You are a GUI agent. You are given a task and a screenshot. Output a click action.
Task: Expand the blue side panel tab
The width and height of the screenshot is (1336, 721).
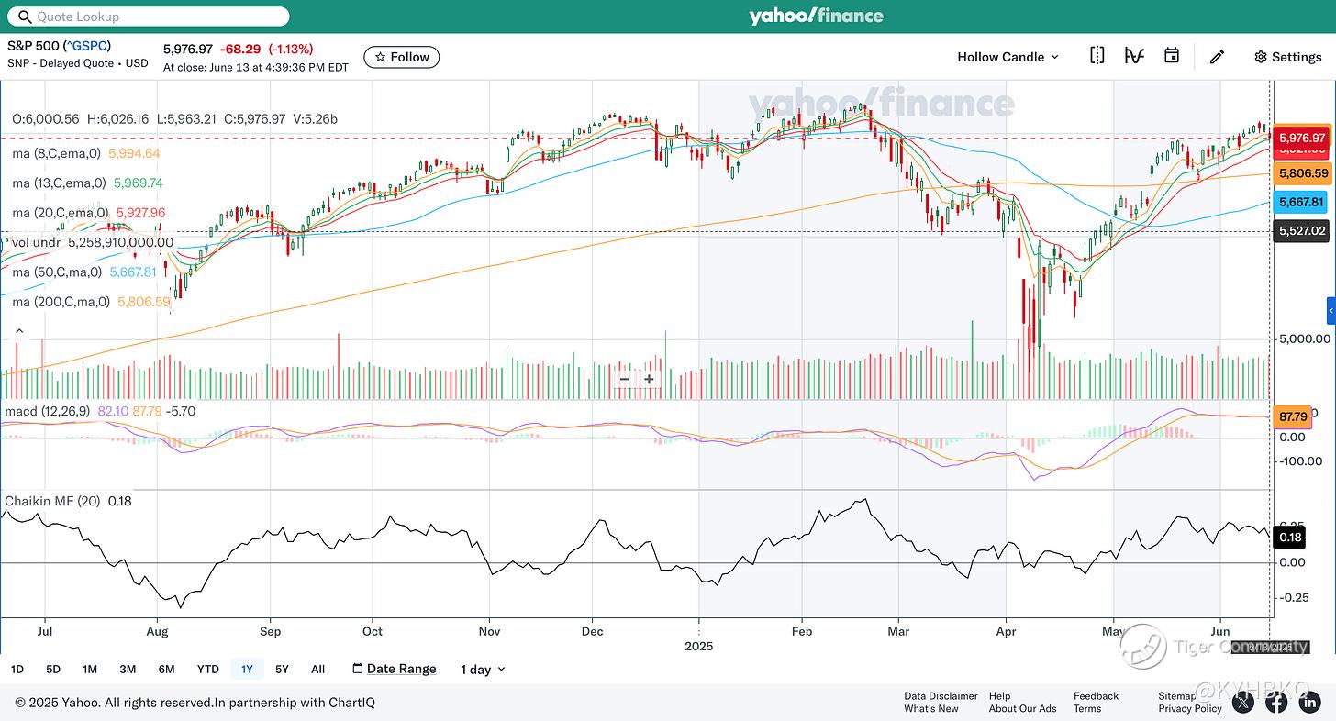pos(1330,311)
